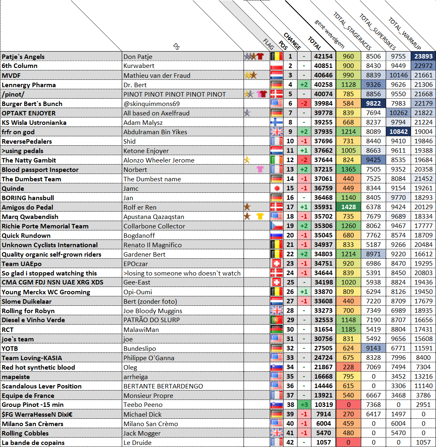Click the red jersey icon in Patje`s Angels row
The width and height of the screenshot is (436, 447).
(260, 56)
